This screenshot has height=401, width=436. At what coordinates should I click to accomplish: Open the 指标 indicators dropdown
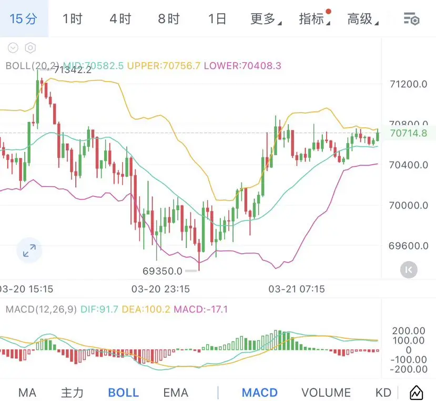(314, 19)
